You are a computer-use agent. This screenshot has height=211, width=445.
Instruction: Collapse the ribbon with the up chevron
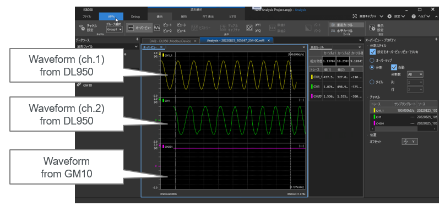tap(436, 17)
